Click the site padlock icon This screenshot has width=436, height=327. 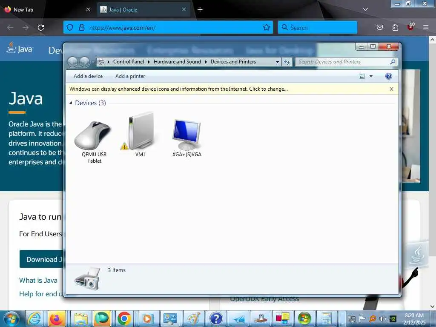[x=81, y=27]
